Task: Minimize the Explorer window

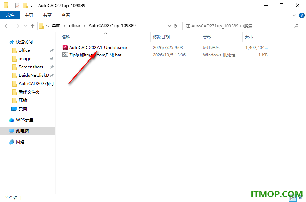Action: pyautogui.click(x=266, y=6)
